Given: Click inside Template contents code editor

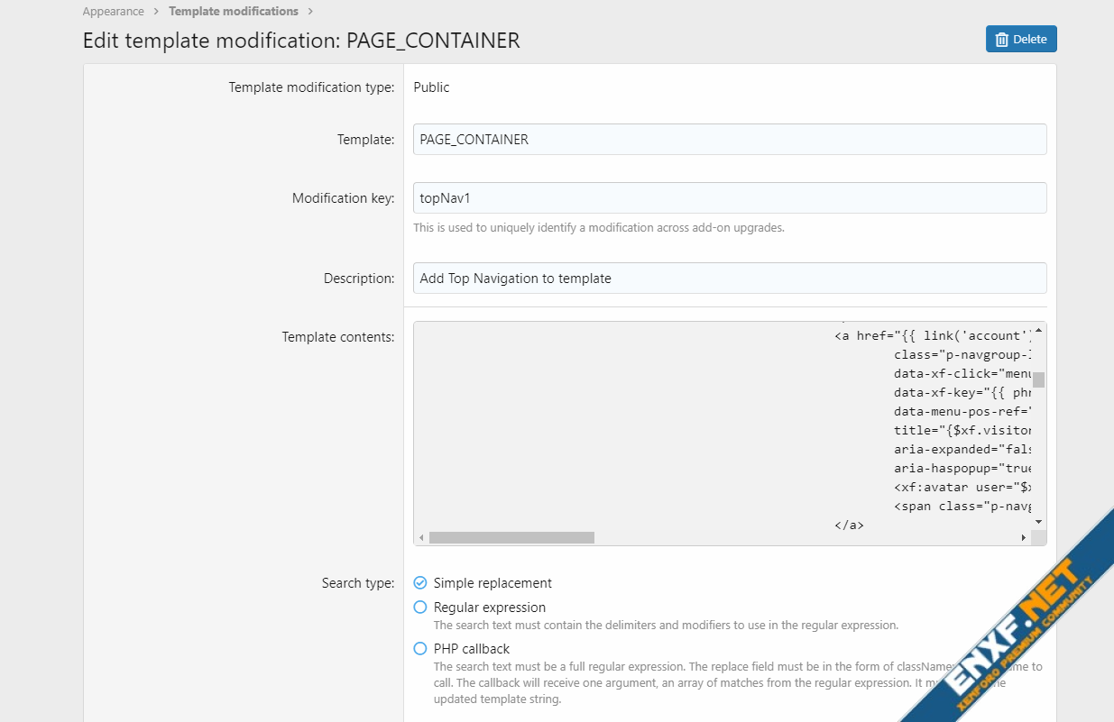Looking at the screenshot, I should tap(723, 425).
